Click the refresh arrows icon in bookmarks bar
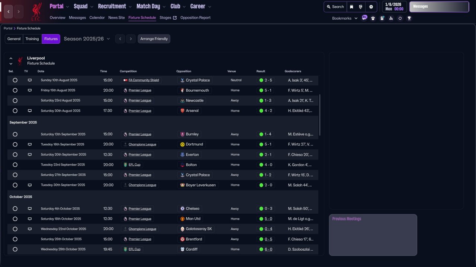The image size is (476, 267). pyautogui.click(x=400, y=18)
